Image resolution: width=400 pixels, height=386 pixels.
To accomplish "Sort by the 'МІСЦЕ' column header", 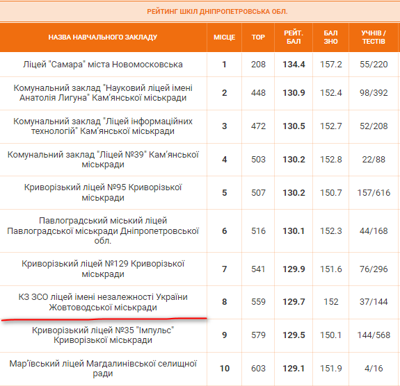I will tap(225, 37).
